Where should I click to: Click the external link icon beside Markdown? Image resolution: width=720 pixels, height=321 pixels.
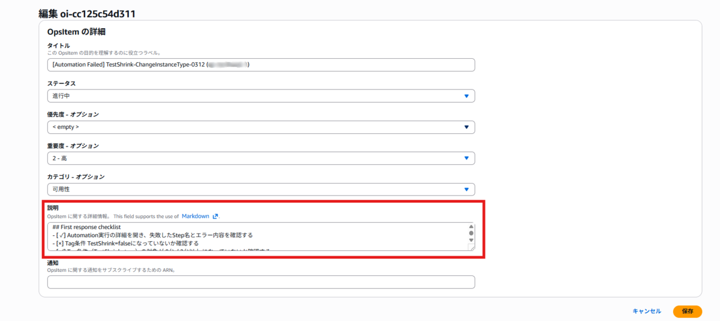pos(215,216)
